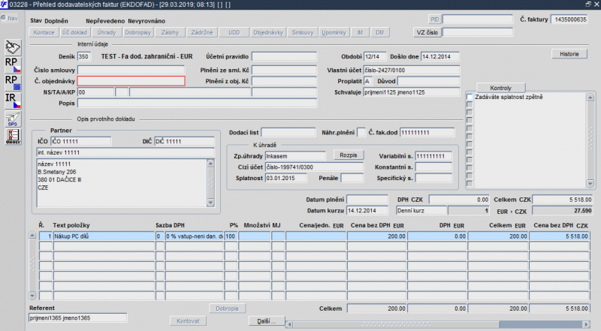Screen dimensions: 601x331
Task: Click the IČO field
Action: pos(81,141)
